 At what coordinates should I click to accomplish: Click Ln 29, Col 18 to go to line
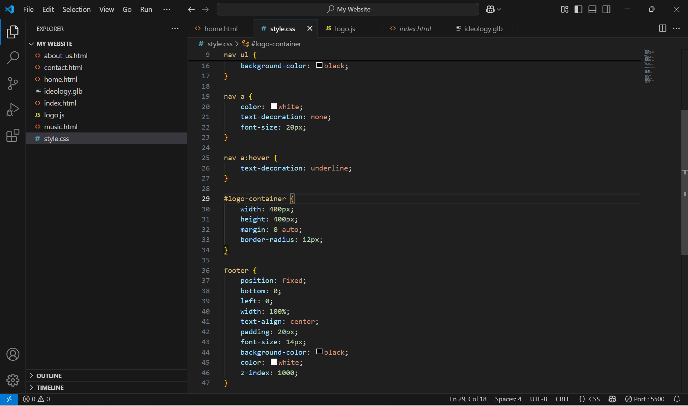(468, 399)
